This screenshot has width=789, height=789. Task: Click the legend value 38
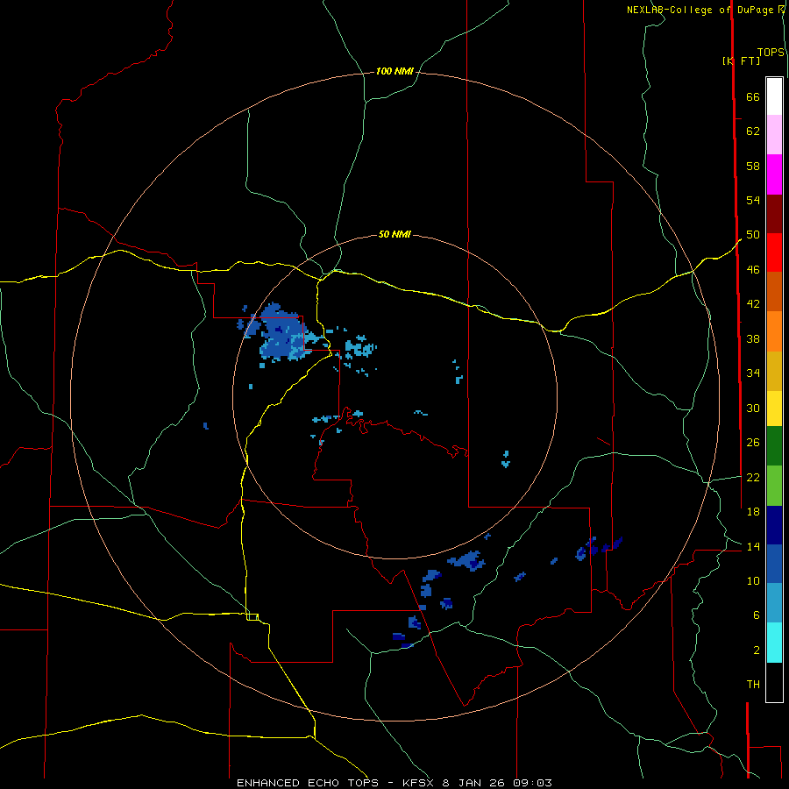(x=753, y=338)
